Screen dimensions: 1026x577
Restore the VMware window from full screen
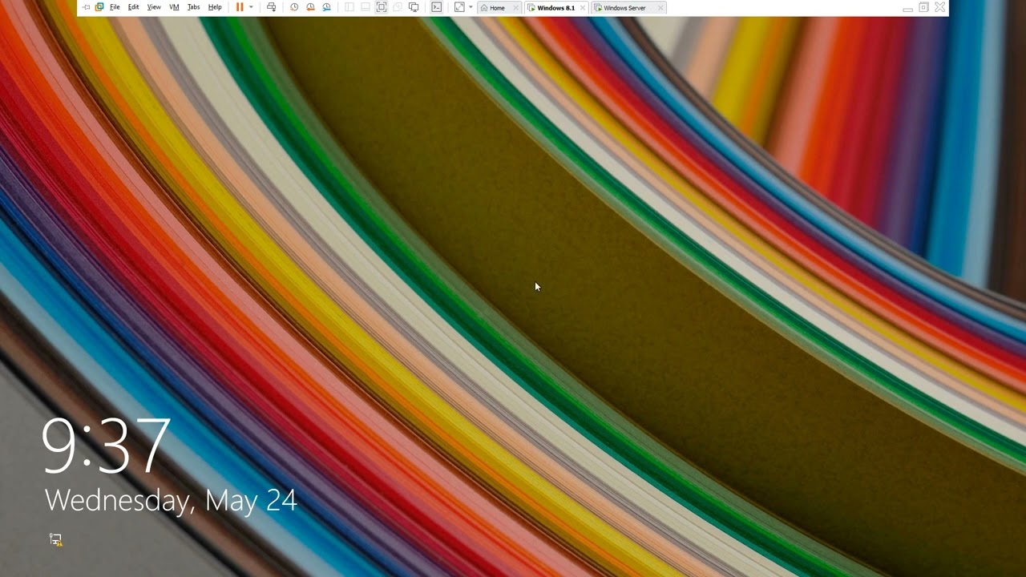pos(923,7)
